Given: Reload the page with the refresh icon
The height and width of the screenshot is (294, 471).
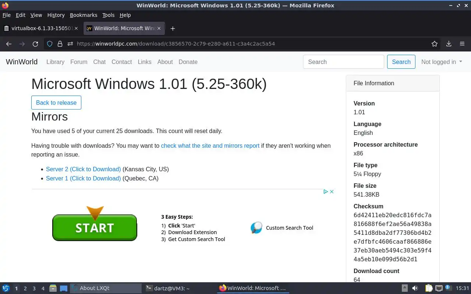Looking at the screenshot, I should tap(35, 44).
